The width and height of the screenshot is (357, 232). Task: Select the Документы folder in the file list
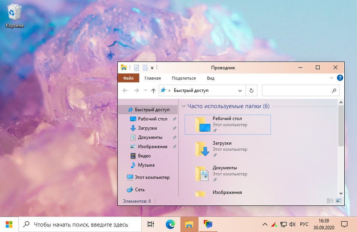pos(228,174)
